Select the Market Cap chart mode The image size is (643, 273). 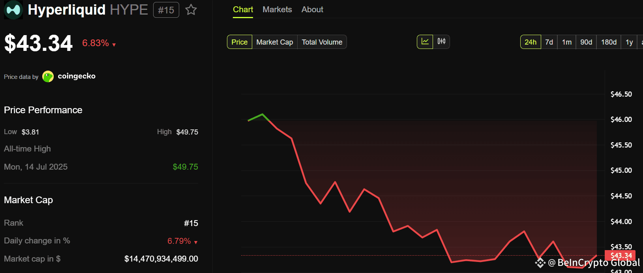[x=275, y=42]
